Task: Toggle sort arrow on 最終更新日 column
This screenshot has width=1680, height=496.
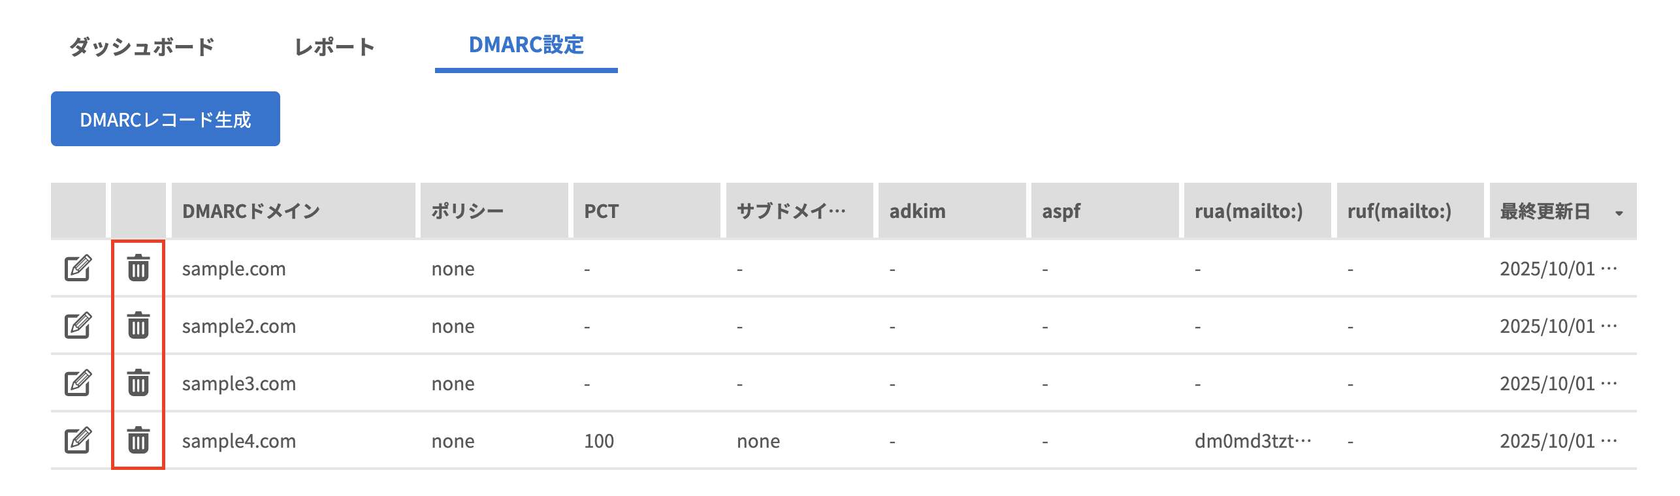Action: coord(1619,213)
